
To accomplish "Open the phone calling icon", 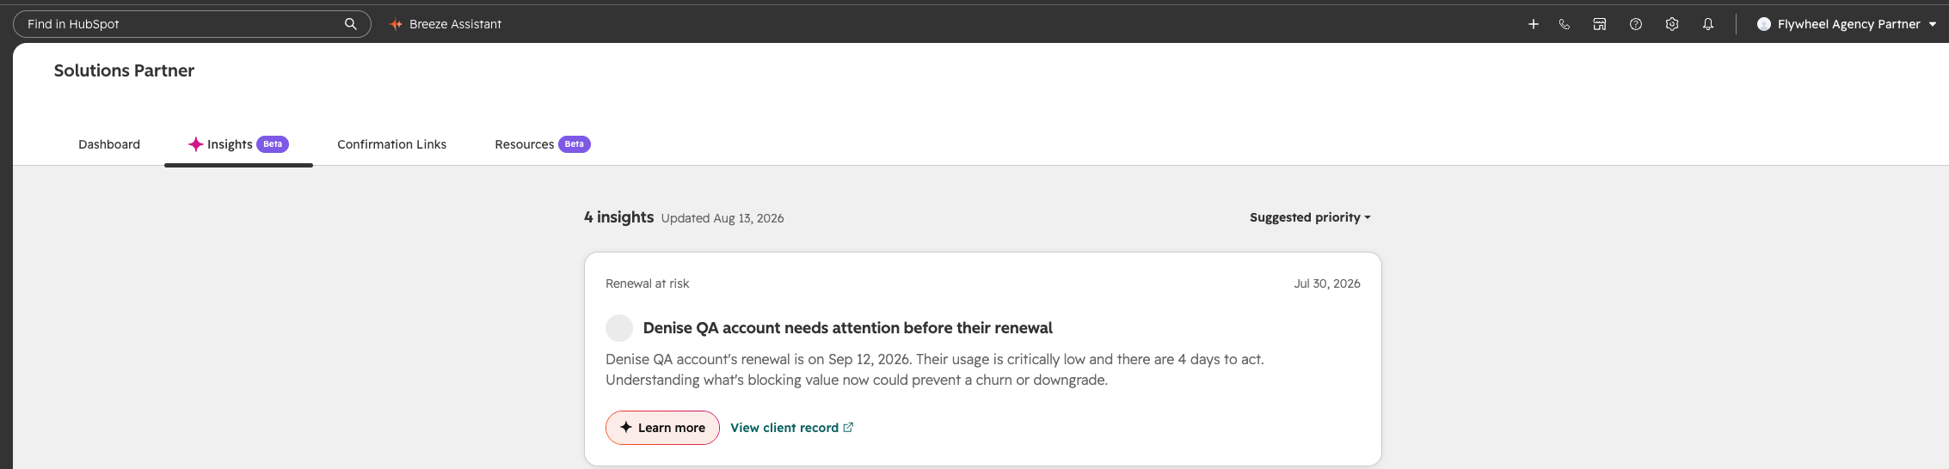I will click(x=1564, y=24).
